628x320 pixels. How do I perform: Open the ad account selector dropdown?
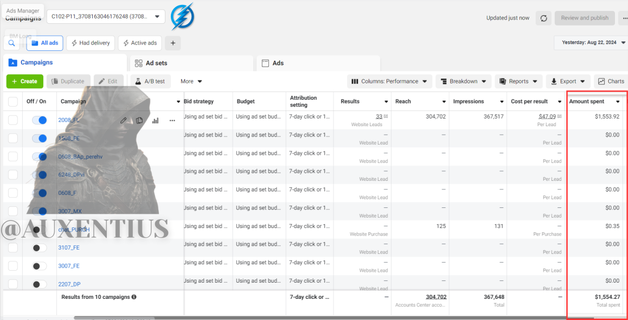tap(106, 16)
